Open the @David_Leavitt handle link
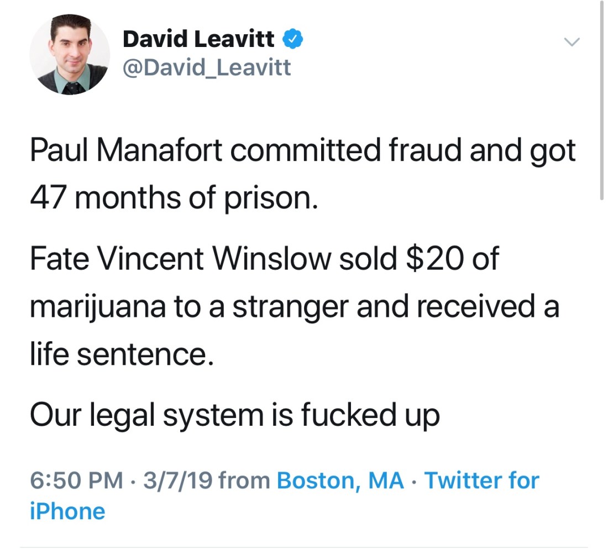 [207, 68]
